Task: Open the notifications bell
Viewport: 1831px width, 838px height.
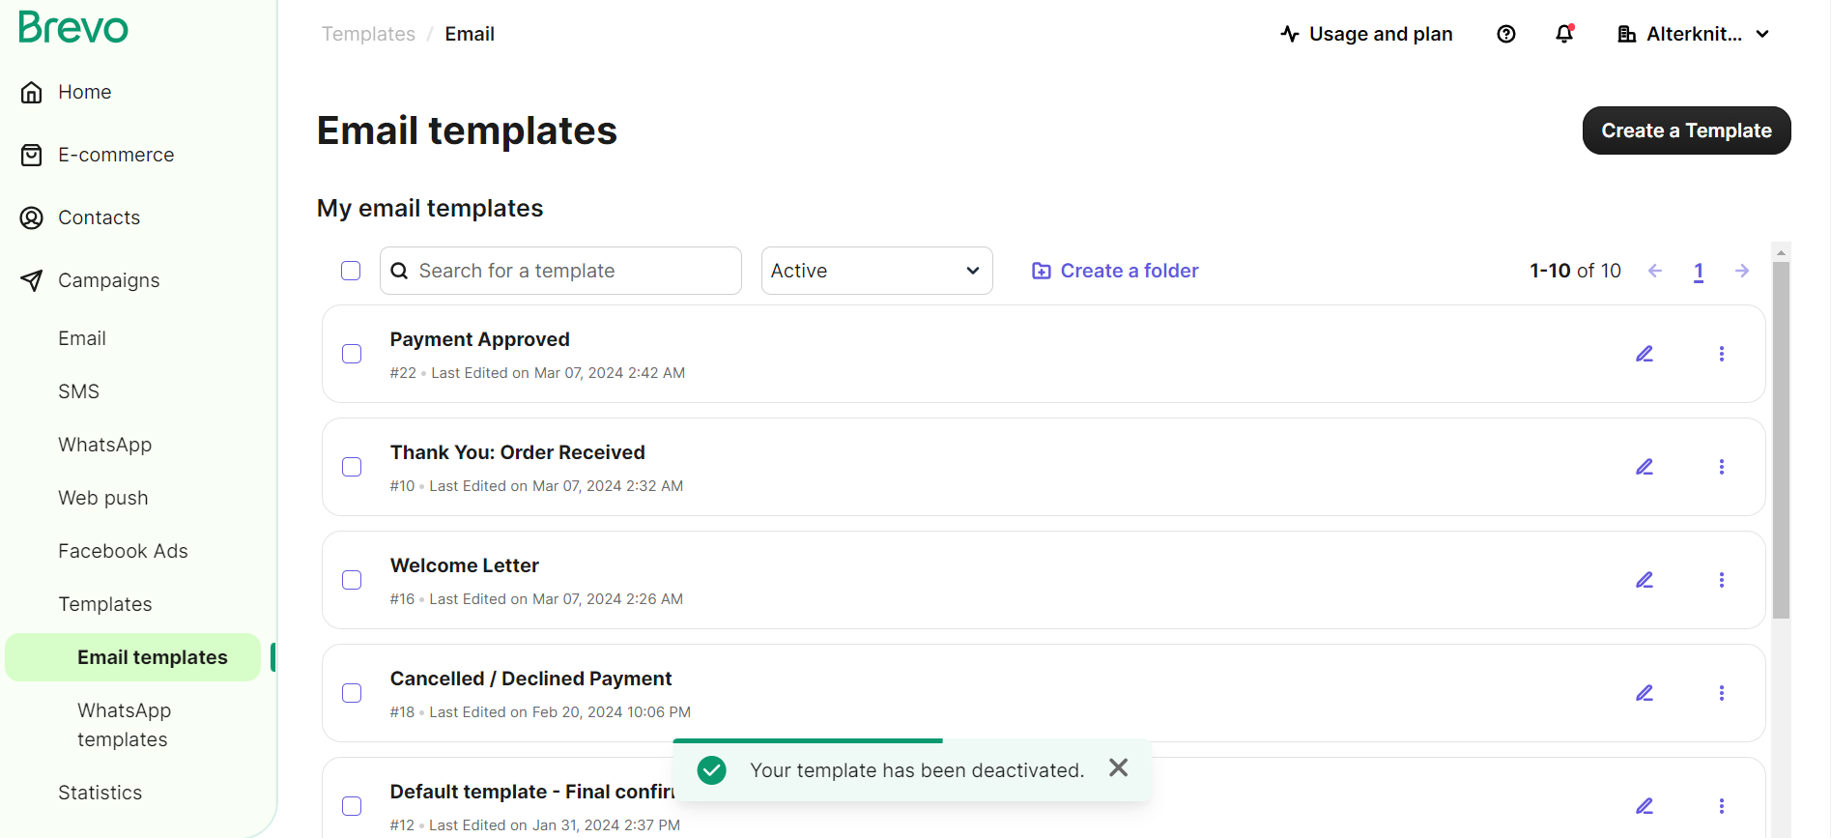Action: [x=1564, y=34]
